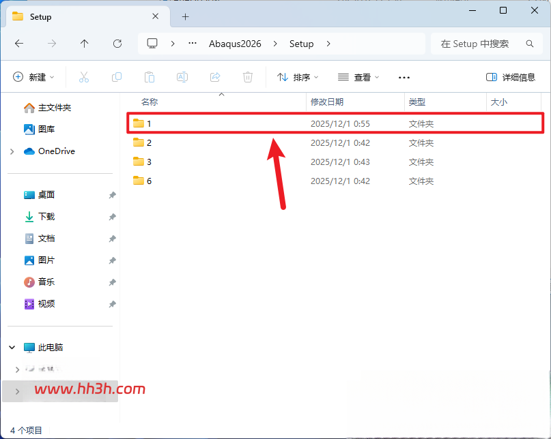This screenshot has height=439, width=551.
Task: Open the 查看 view dropdown
Action: (x=358, y=77)
